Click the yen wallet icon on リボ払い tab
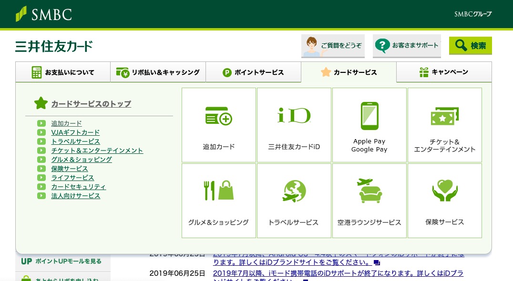Screen dimensions: 513x281 (x=123, y=72)
